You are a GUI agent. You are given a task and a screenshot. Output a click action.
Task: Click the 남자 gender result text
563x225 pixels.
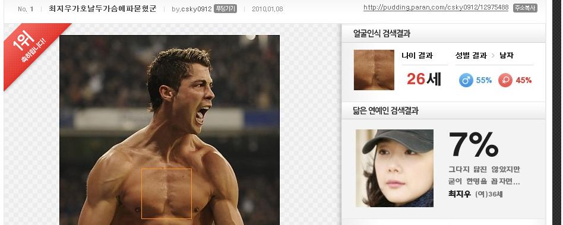[x=507, y=55]
